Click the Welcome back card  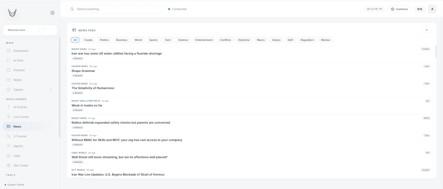(30, 30)
